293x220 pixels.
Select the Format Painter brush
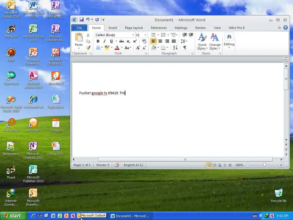88,48
